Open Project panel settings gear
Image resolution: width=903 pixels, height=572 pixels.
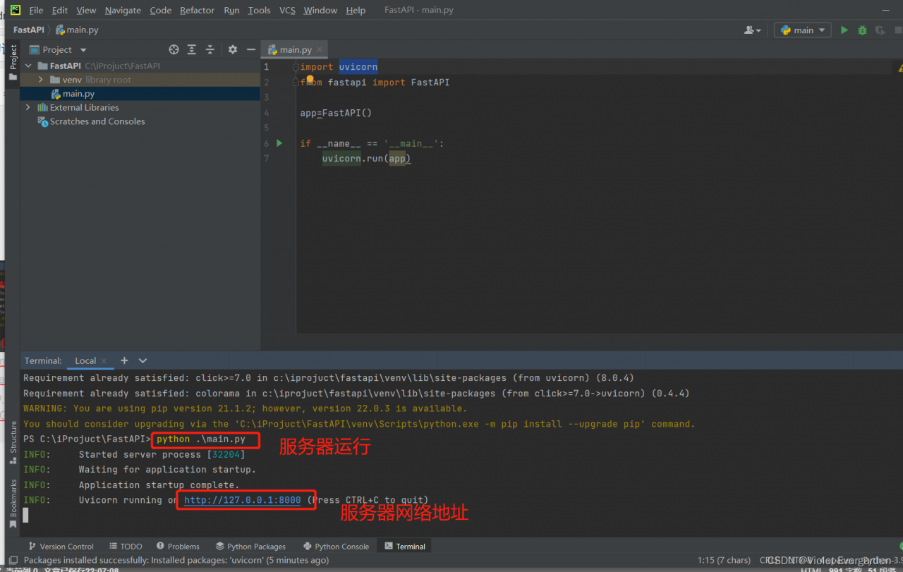click(233, 49)
